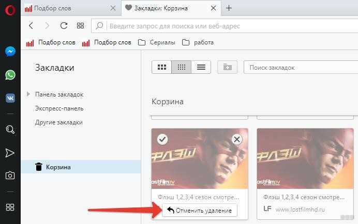358x224 pixels.
Task: Click LF favicon on second bookmark card
Action: click(x=267, y=209)
